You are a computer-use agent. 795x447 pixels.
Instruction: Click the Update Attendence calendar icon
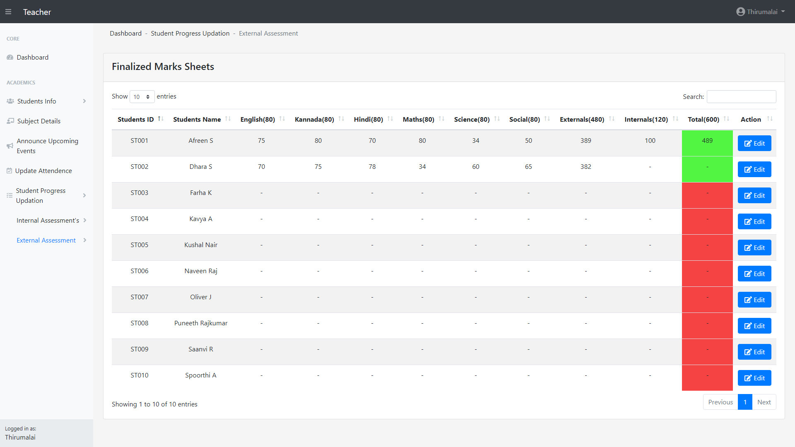[9, 171]
